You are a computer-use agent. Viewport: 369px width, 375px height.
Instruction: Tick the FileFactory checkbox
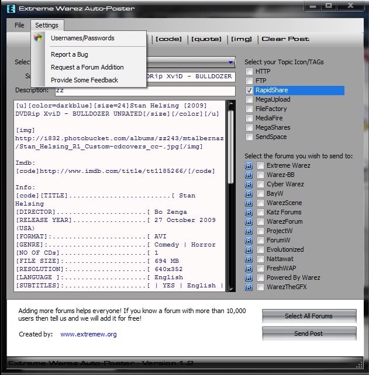point(249,109)
